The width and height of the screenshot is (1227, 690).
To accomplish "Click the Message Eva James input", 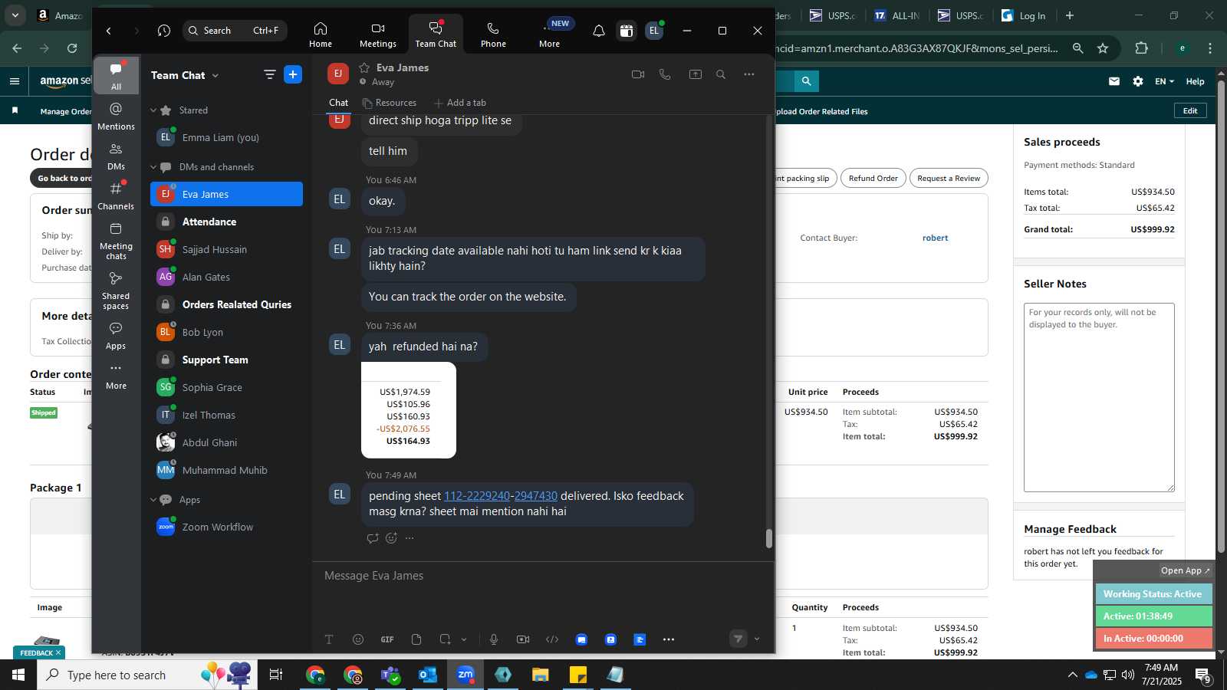I will tap(542, 576).
